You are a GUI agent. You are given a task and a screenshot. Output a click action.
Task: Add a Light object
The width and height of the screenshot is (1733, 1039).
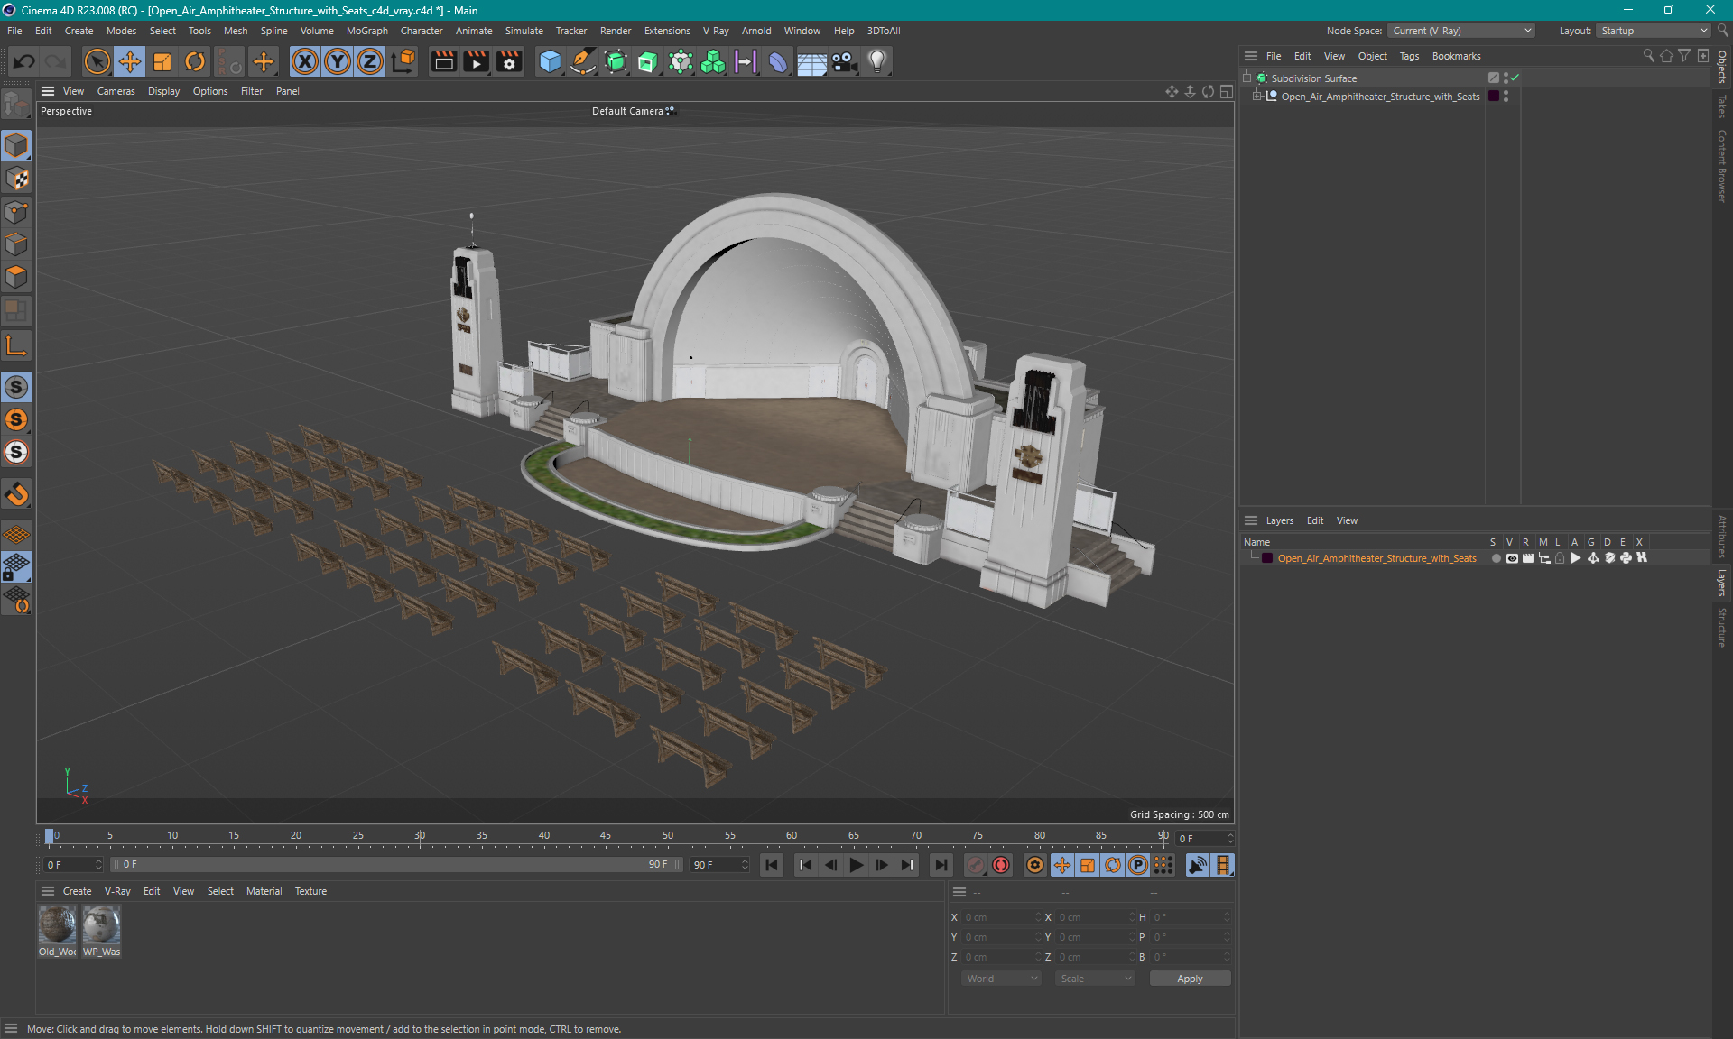(877, 61)
